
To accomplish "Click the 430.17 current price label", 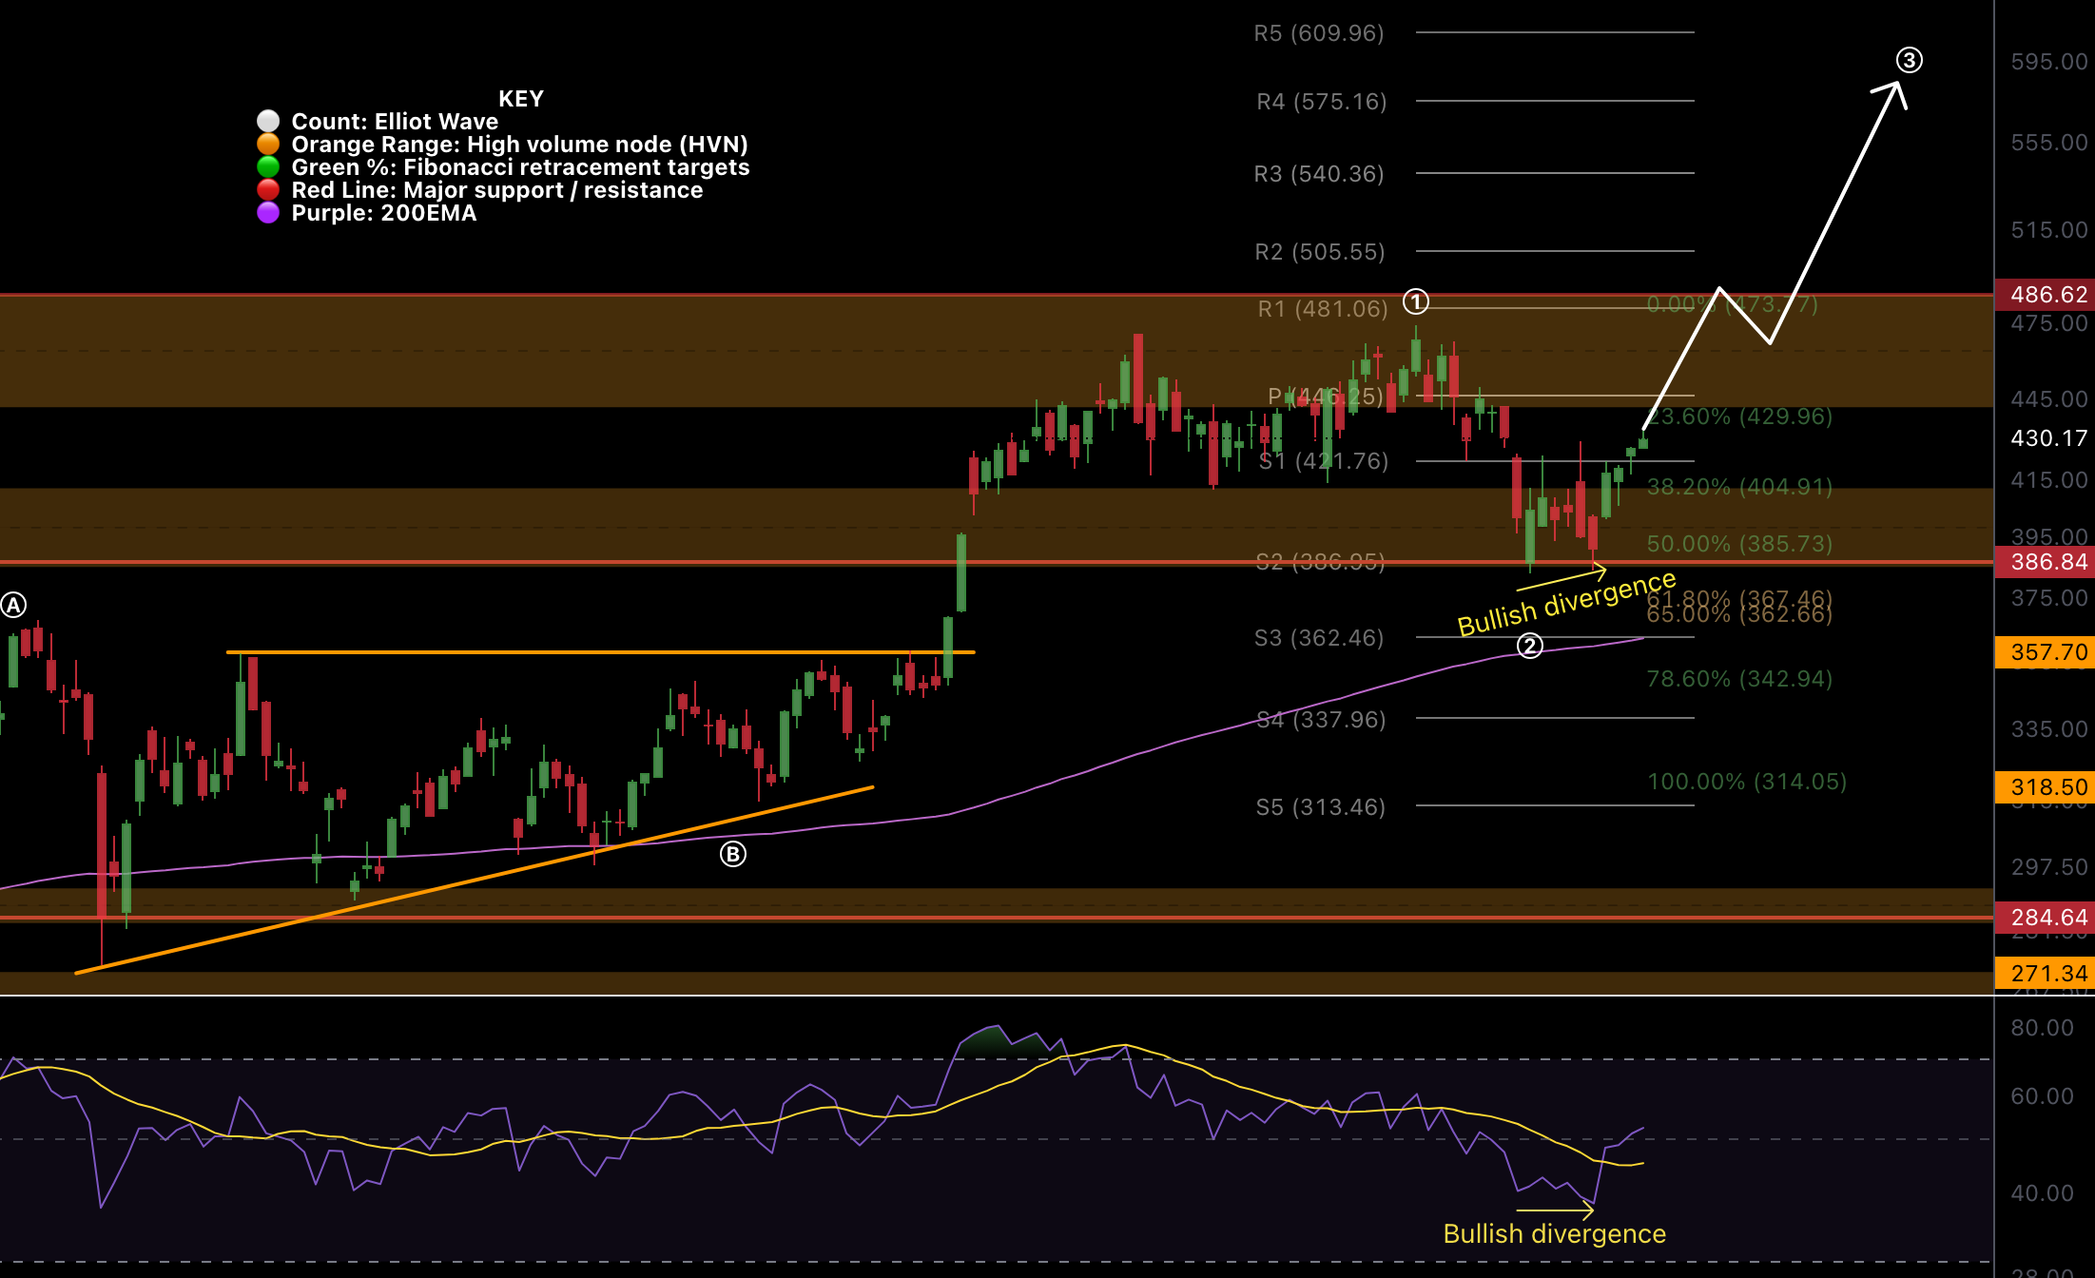I will point(2048,437).
